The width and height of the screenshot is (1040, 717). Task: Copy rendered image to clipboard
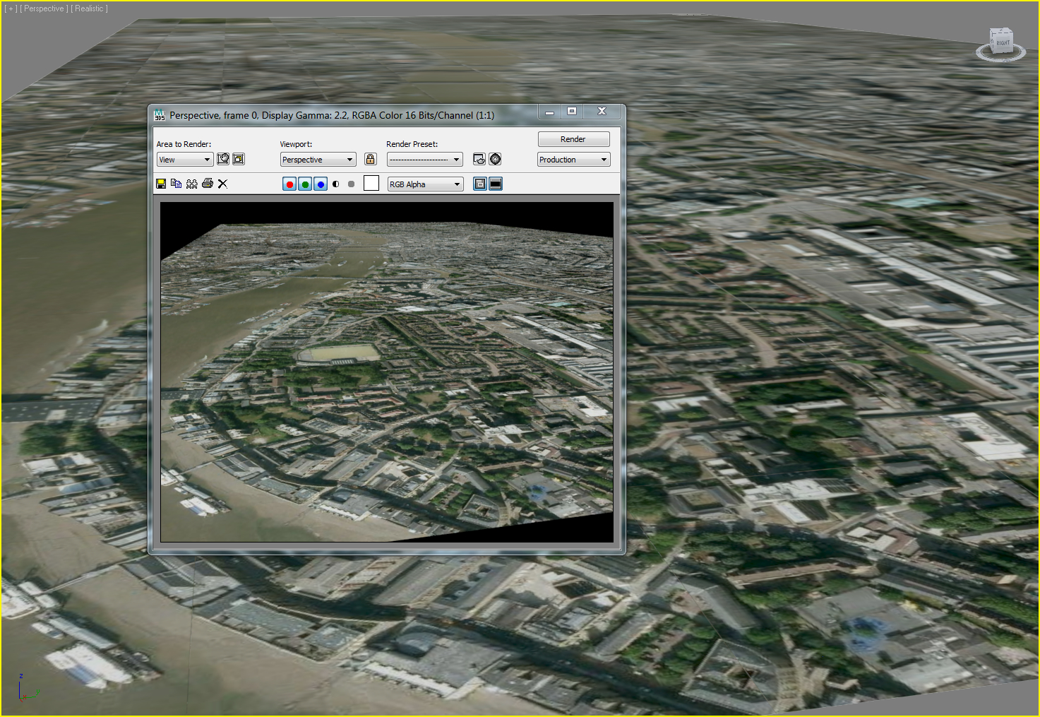[177, 183]
